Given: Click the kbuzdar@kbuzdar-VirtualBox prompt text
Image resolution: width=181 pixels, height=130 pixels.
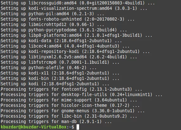Looking at the screenshot, I should [x=34, y=127].
